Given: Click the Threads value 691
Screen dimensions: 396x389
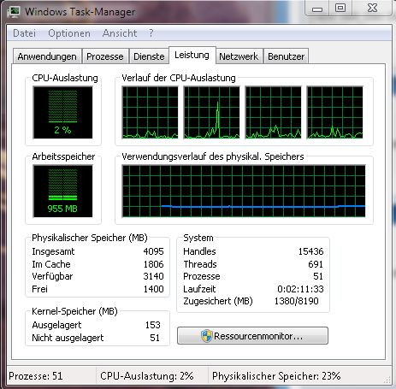Looking at the screenshot, I should click(x=316, y=264).
